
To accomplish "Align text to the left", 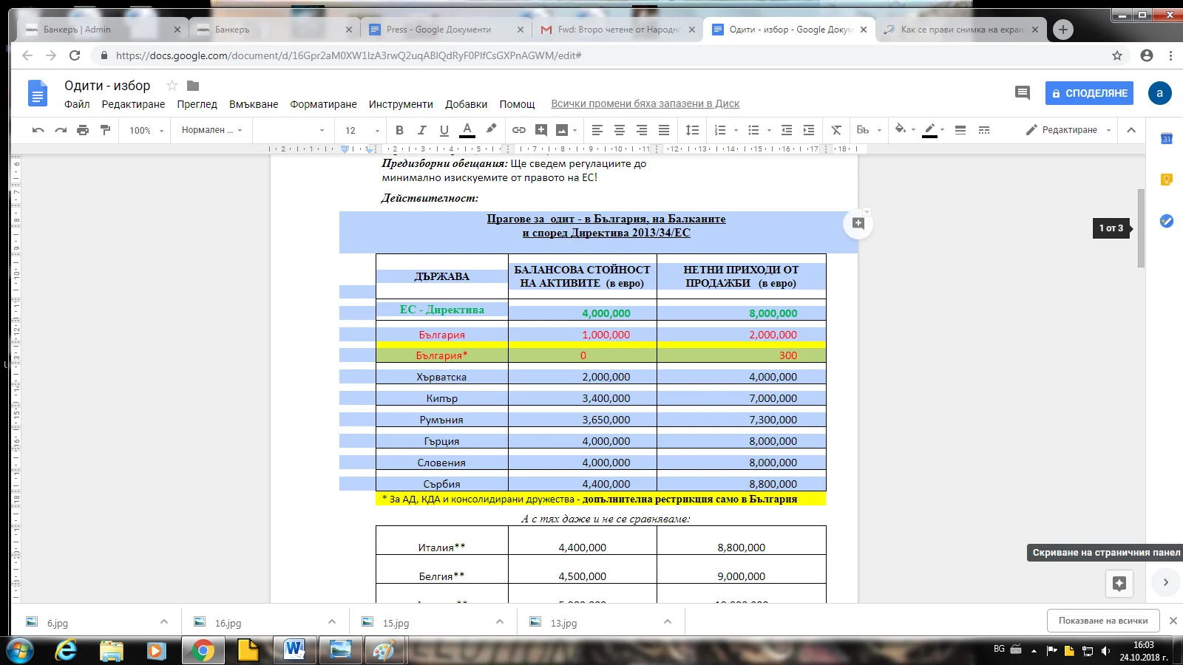I will coord(597,130).
